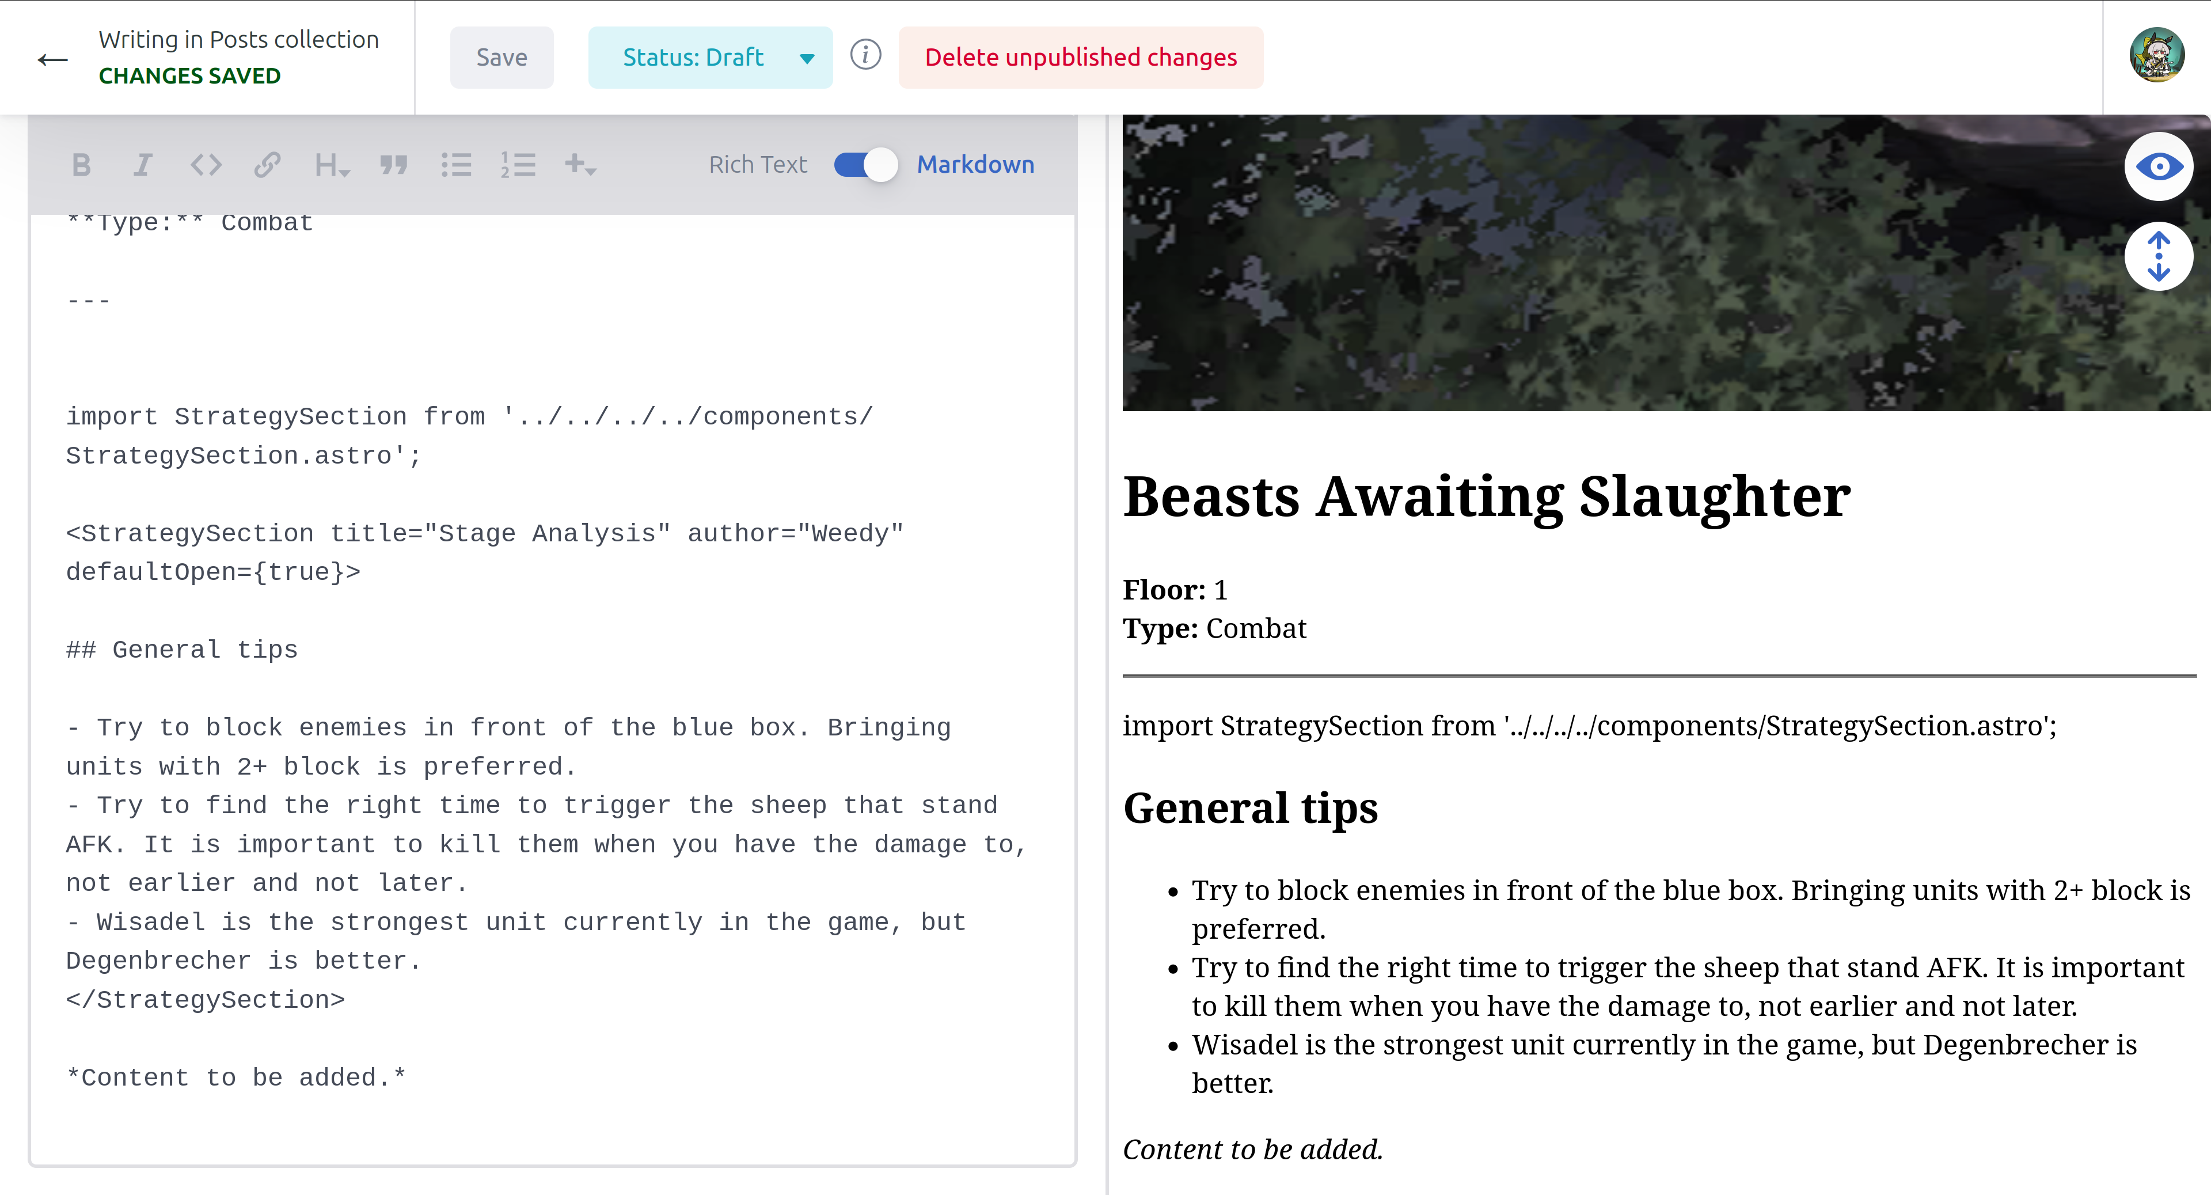Open the user avatar menu
The width and height of the screenshot is (2211, 1195).
(x=2156, y=56)
